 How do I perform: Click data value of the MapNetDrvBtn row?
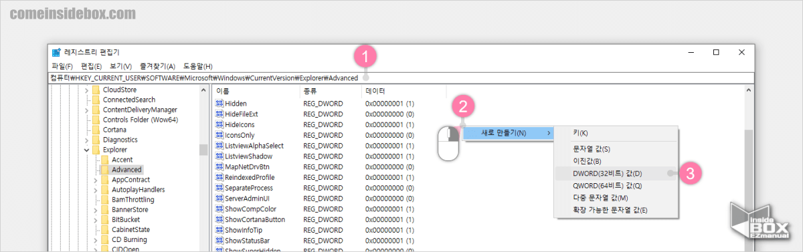point(390,166)
